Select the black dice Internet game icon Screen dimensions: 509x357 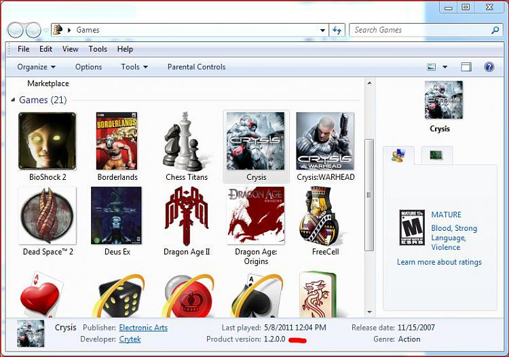click(119, 296)
